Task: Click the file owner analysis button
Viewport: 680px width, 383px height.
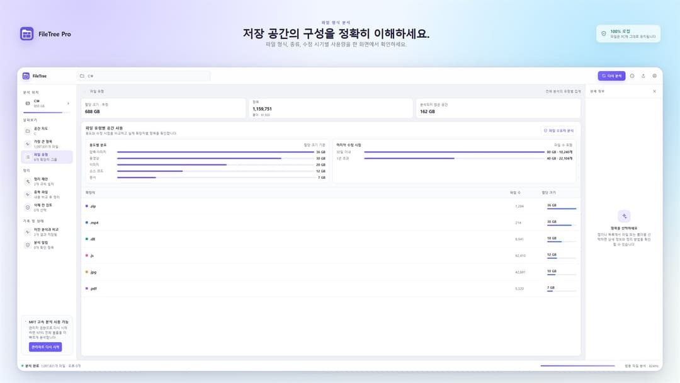Action: click(x=558, y=130)
